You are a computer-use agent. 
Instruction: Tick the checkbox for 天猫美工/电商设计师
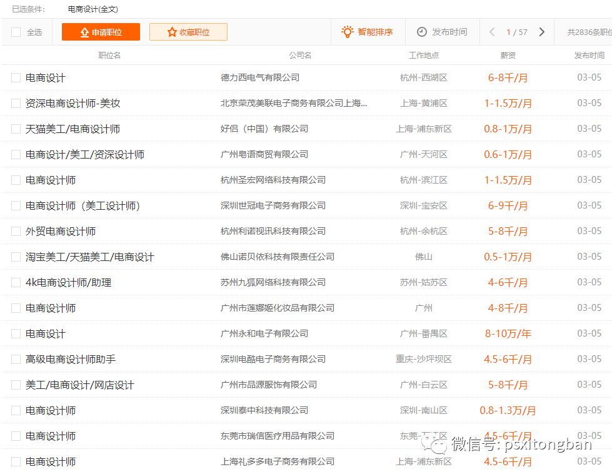tap(16, 129)
